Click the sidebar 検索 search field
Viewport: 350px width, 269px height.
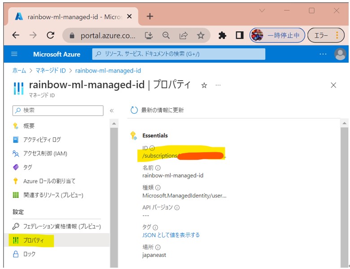pyautogui.click(x=58, y=111)
